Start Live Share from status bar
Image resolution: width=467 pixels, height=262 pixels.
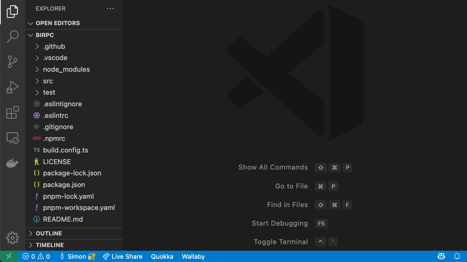[x=123, y=257]
